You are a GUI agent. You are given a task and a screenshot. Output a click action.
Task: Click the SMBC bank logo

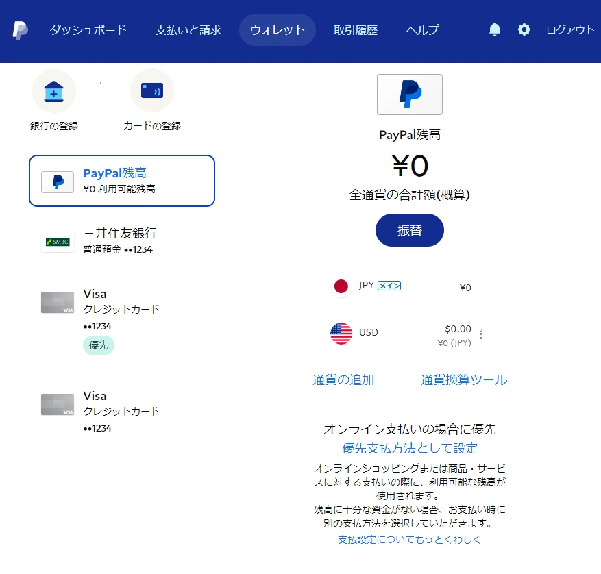coord(58,242)
